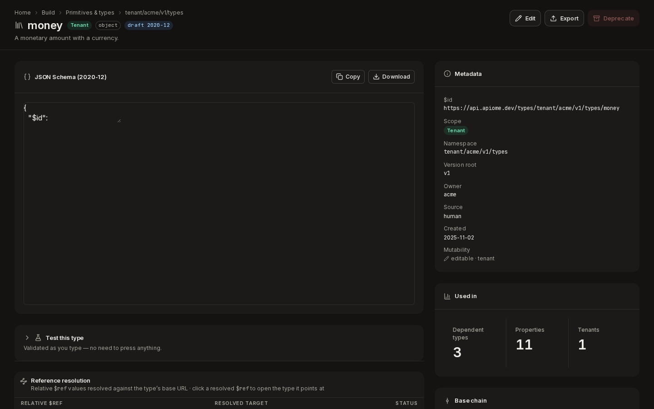
Task: Click the flask icon beside Test this type
Action: pos(38,338)
